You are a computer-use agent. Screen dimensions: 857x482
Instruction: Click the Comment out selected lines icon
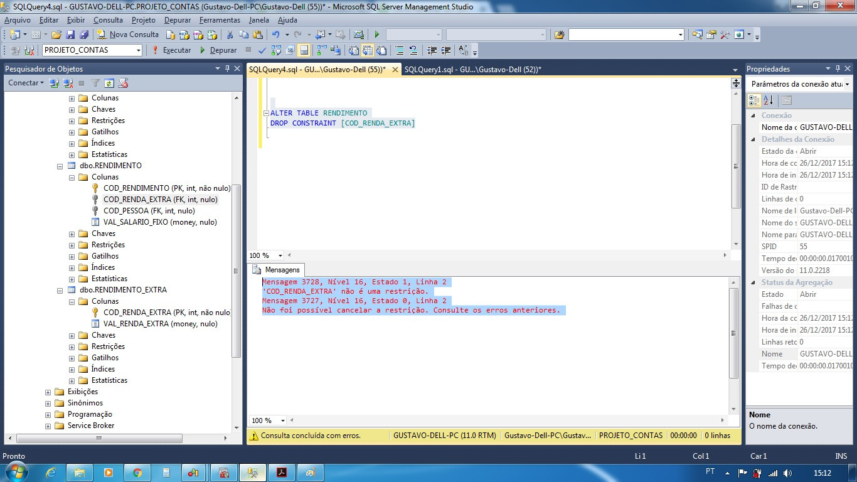[x=399, y=50]
